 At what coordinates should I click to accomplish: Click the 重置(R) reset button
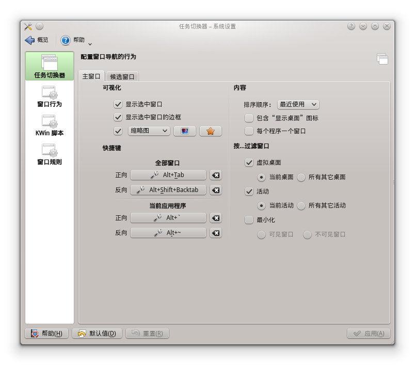coord(147,334)
